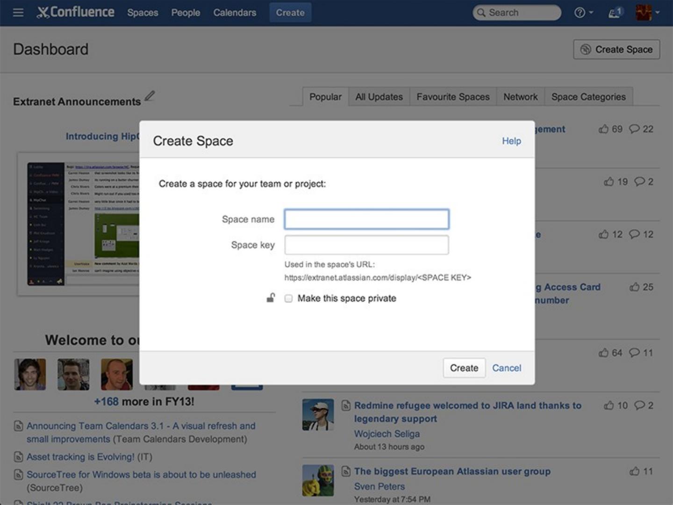Screen dimensions: 673x505
Task: Open the People menu
Action: pyautogui.click(x=186, y=13)
